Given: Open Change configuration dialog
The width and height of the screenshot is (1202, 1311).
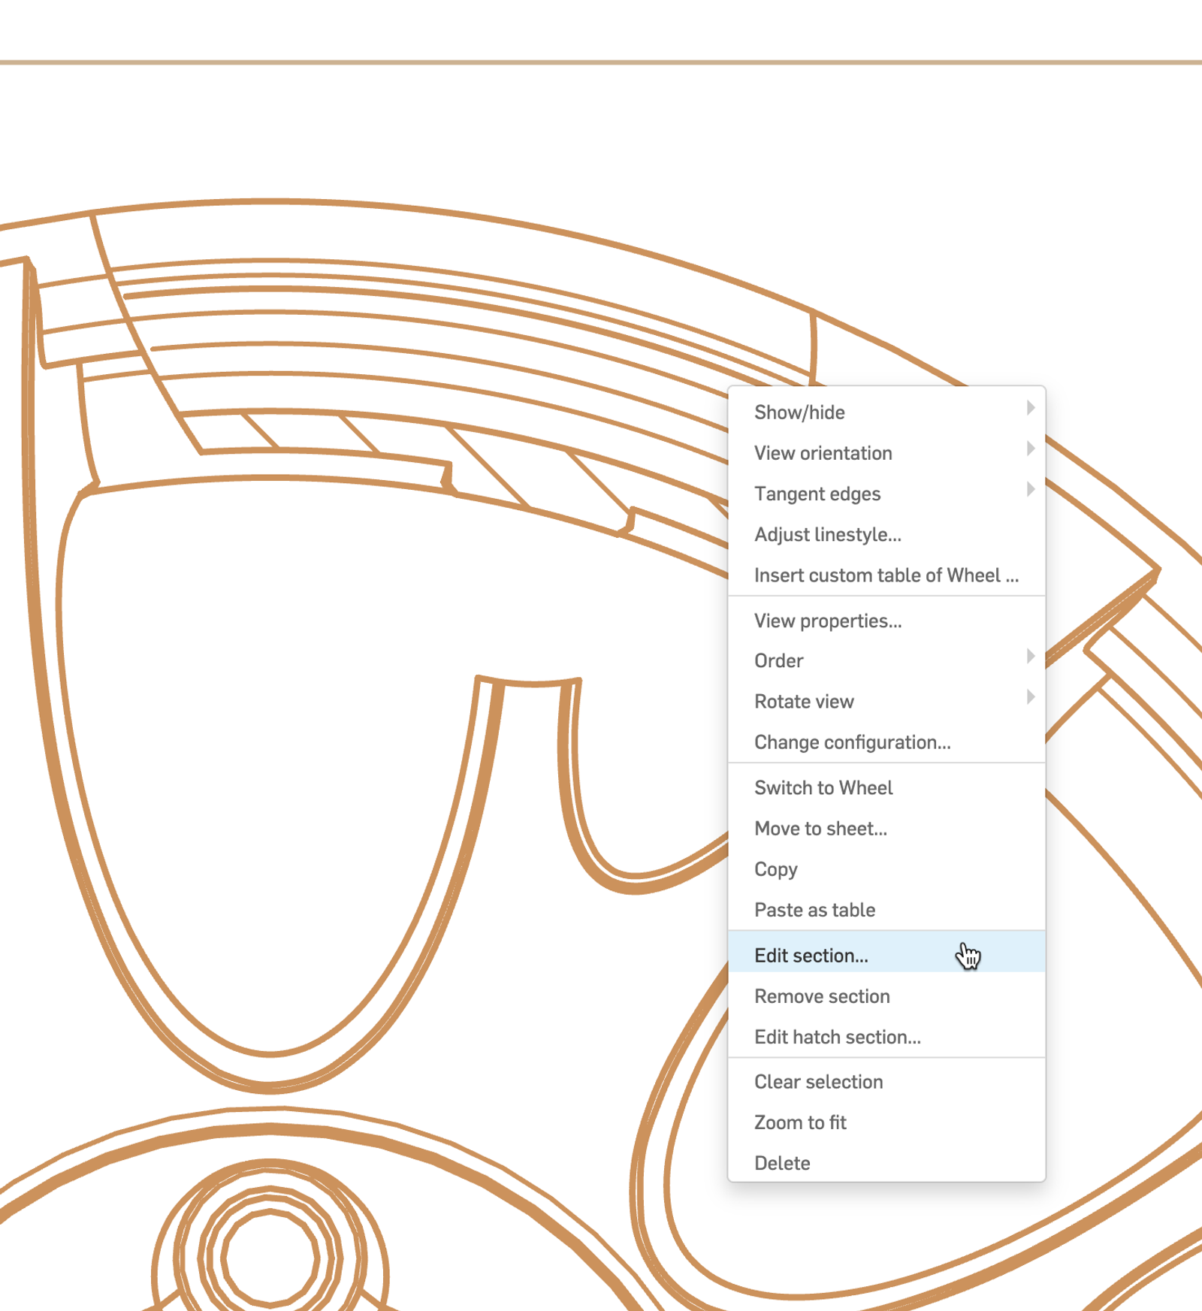Looking at the screenshot, I should coord(852,742).
